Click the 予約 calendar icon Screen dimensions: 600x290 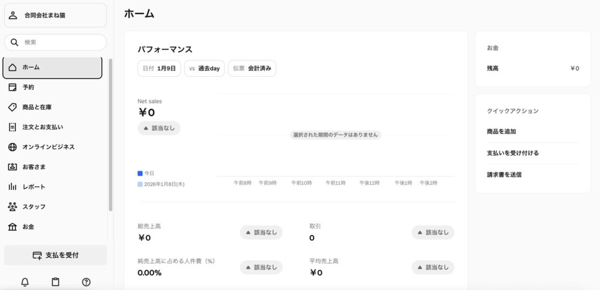(x=12, y=87)
